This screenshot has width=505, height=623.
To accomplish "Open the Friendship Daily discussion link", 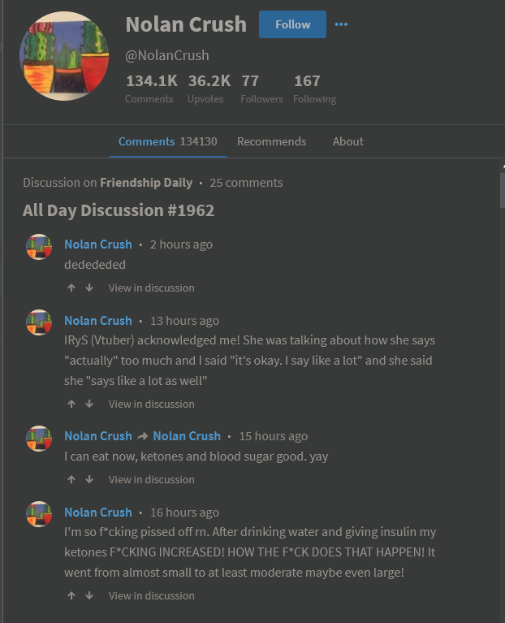I will tap(146, 183).
